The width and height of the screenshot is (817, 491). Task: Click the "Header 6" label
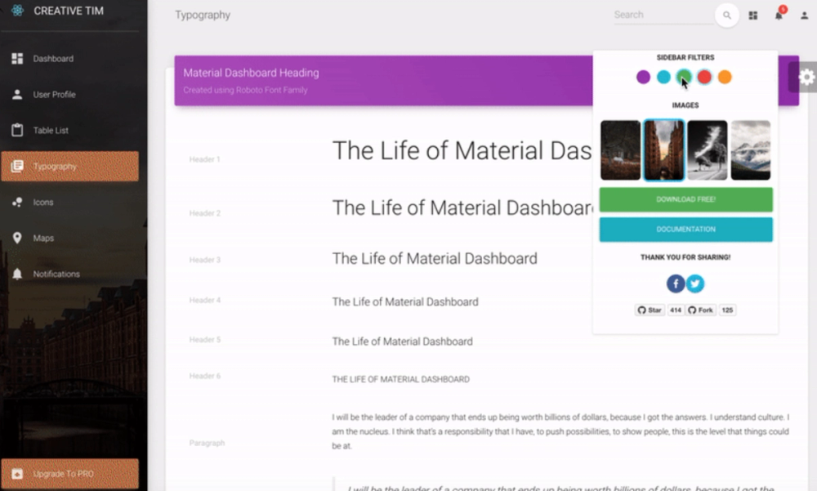coord(205,376)
